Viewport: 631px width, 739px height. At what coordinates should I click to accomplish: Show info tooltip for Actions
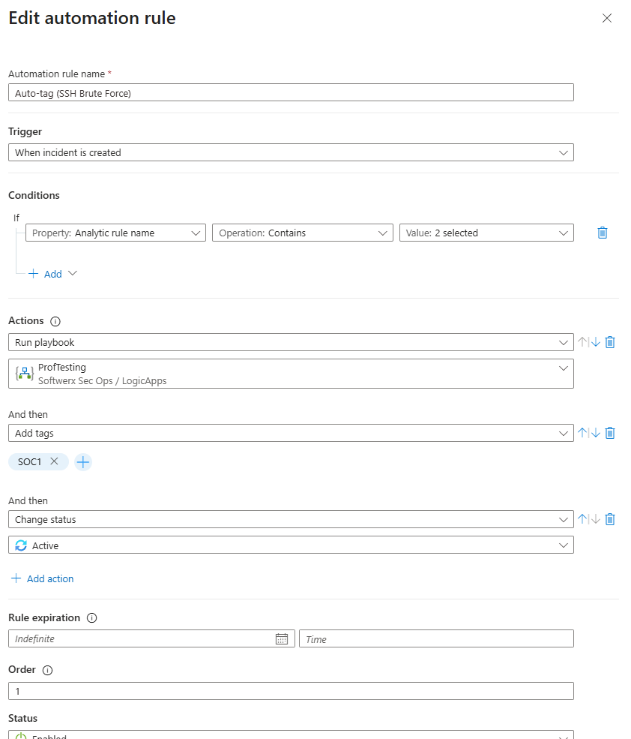(x=55, y=321)
